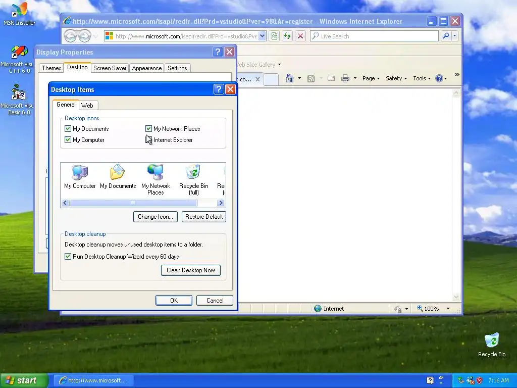Click the IE status bar security lock icon
The height and width of the screenshot is (388, 517).
398,309
